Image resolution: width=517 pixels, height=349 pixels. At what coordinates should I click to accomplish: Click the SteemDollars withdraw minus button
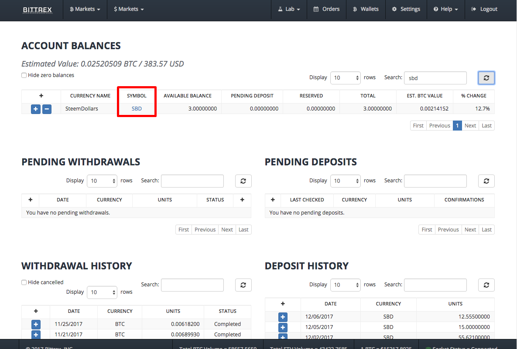coord(47,109)
